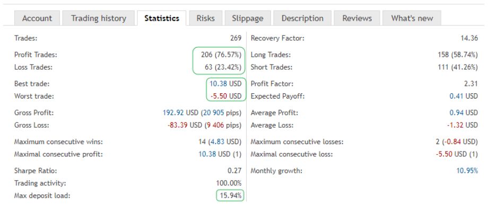Image resolution: width=496 pixels, height=205 pixels.
Task: Open the Account tab
Action: tap(37, 19)
